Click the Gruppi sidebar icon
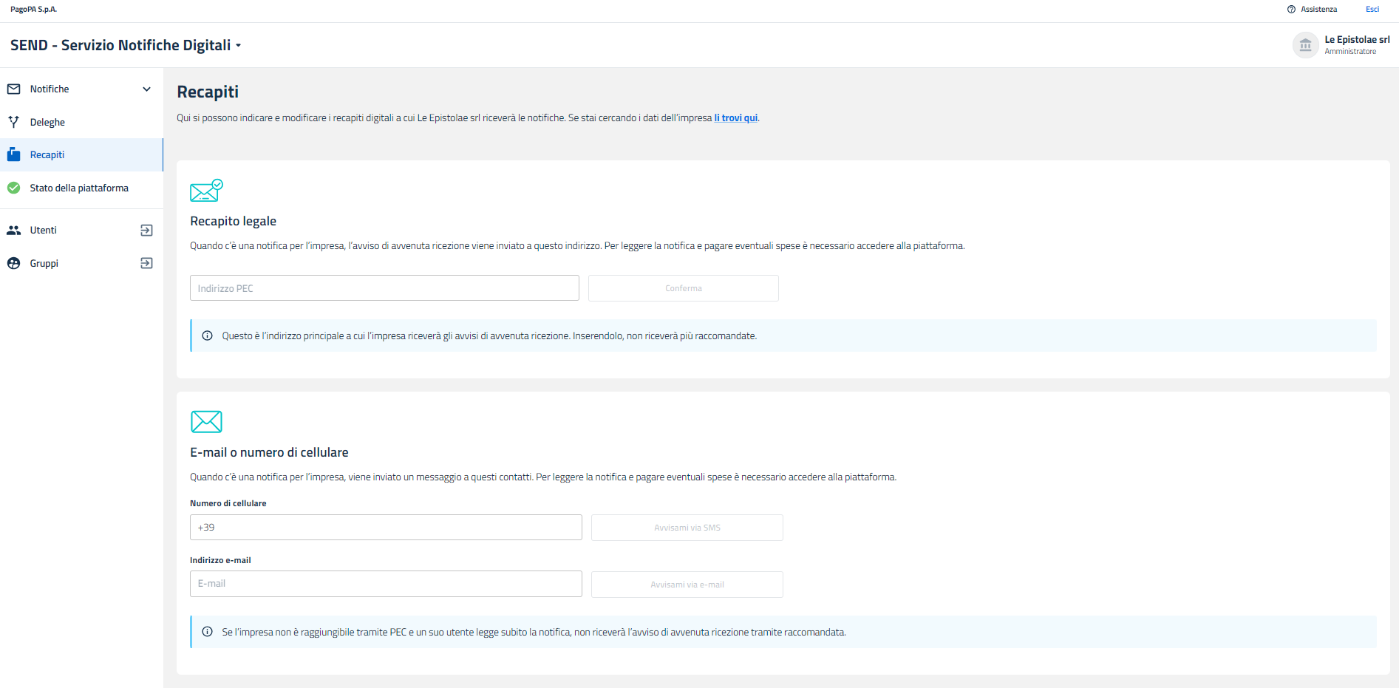The width and height of the screenshot is (1399, 688). click(x=13, y=264)
